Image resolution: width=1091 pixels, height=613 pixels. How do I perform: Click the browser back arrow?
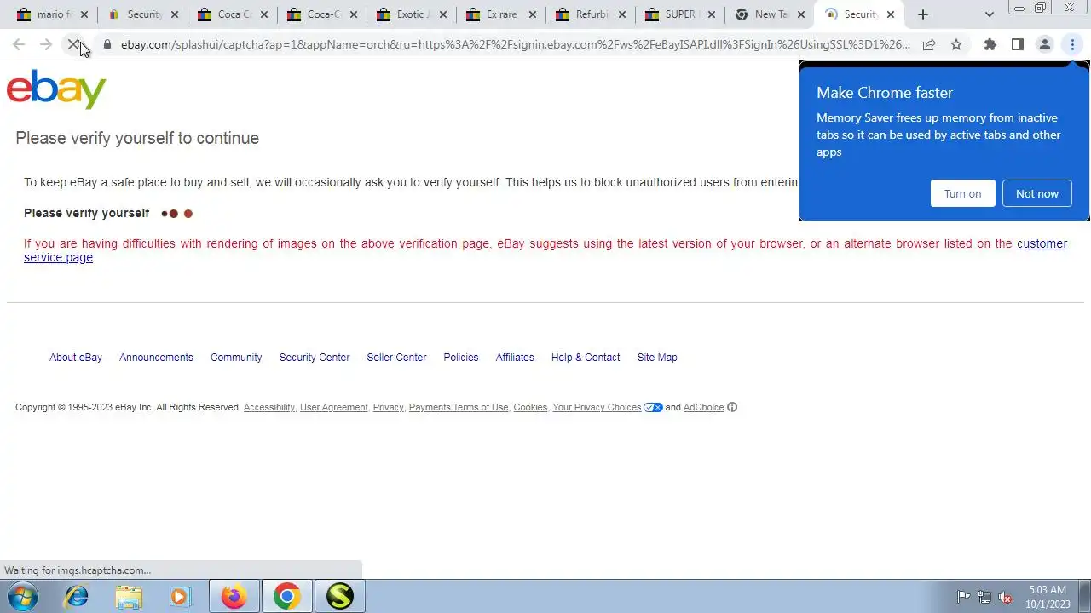coord(19,45)
